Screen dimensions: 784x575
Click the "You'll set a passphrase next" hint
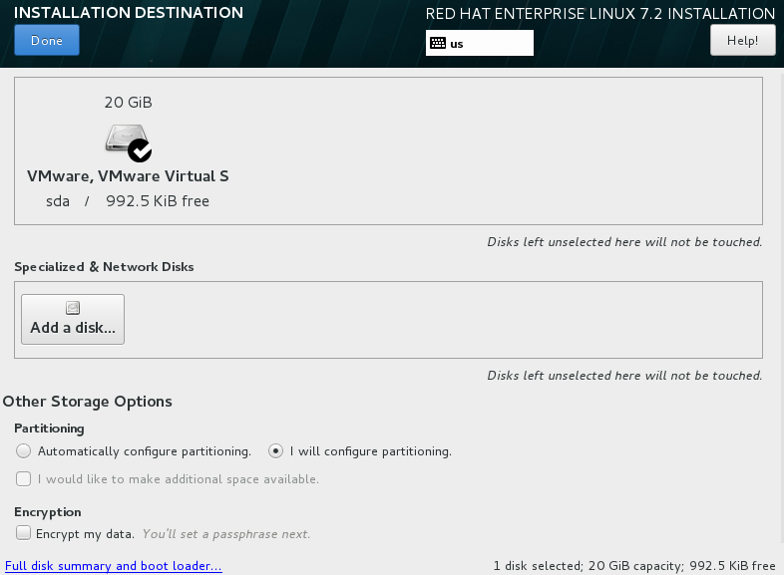click(226, 534)
